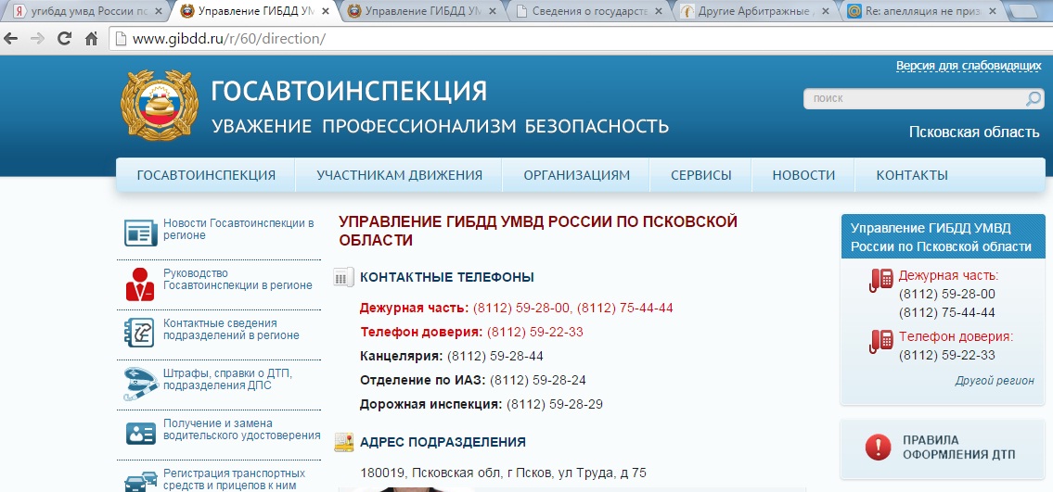Click the browser Forward arrow
The width and height of the screenshot is (1053, 492).
point(37,38)
